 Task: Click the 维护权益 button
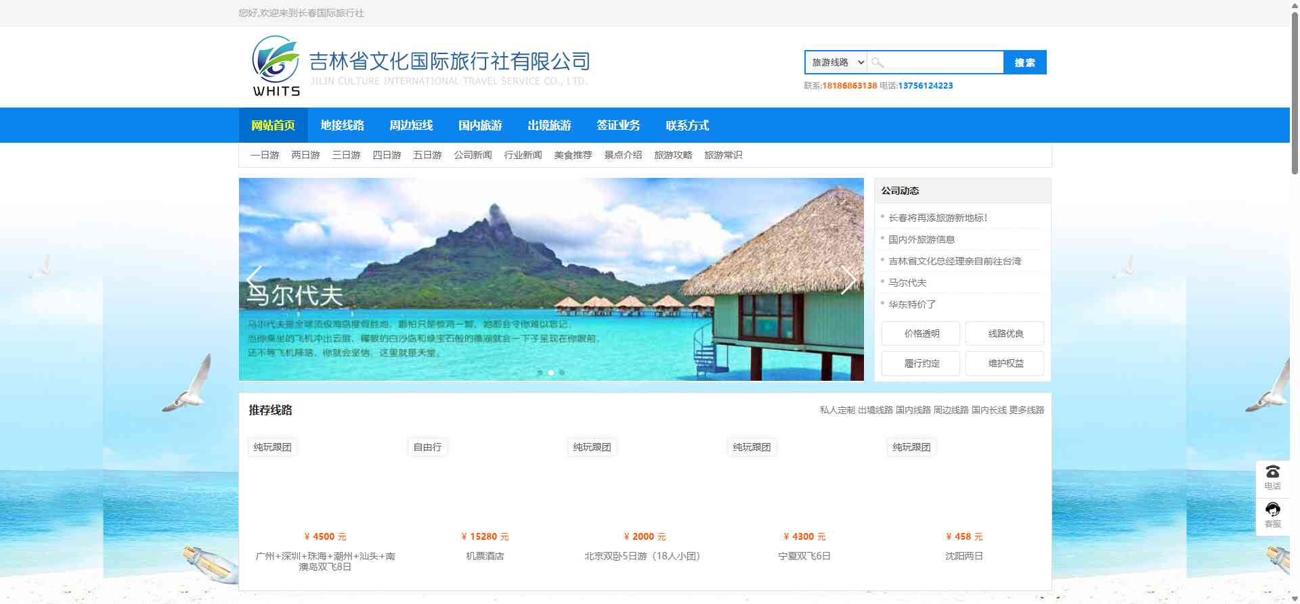[1005, 364]
